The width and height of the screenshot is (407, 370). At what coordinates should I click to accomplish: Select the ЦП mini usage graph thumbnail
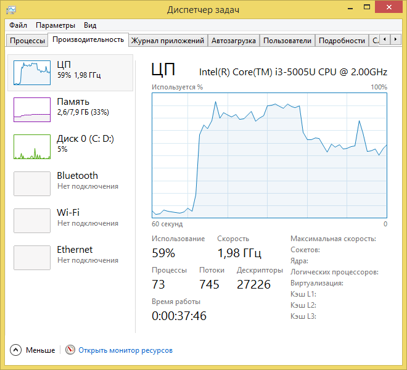(32, 73)
